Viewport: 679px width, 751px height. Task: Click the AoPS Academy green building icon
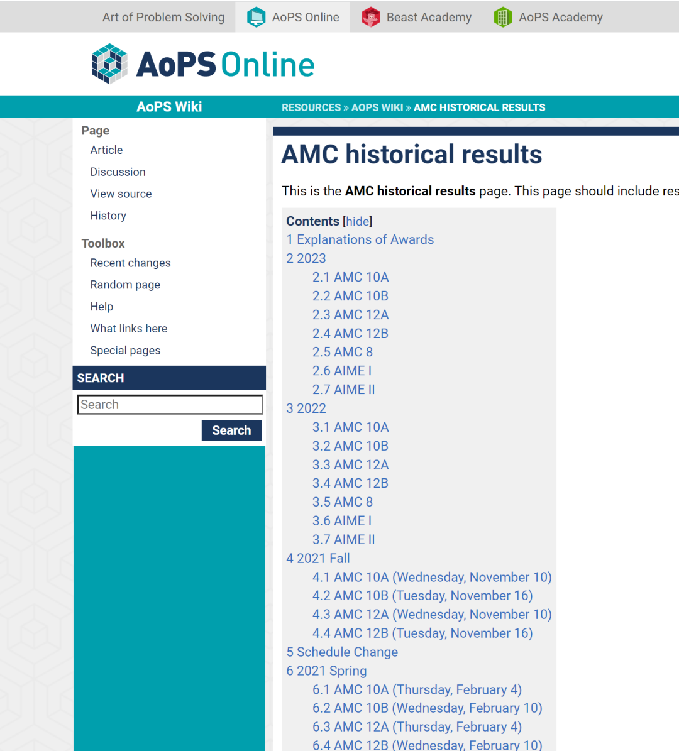(503, 17)
